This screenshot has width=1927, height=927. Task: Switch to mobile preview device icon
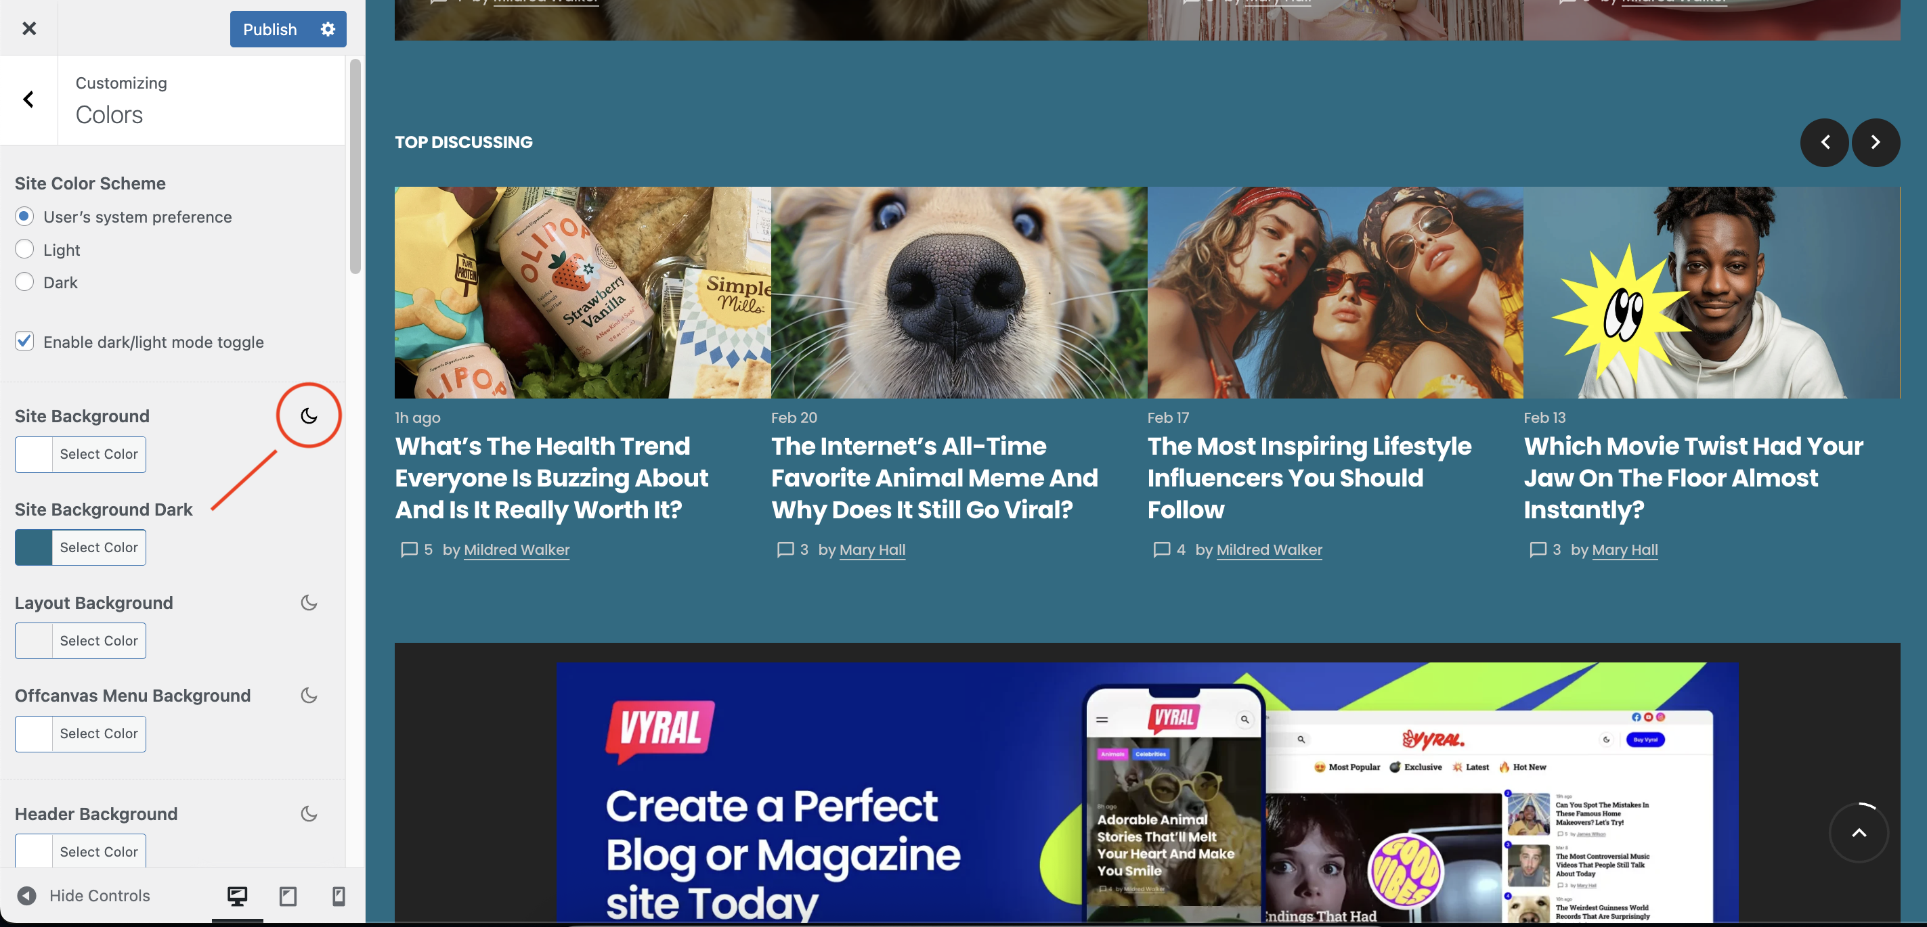[x=339, y=896]
